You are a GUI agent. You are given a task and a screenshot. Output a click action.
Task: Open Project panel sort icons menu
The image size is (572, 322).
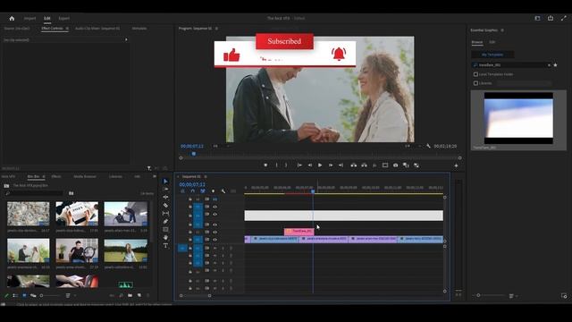[x=68, y=295]
